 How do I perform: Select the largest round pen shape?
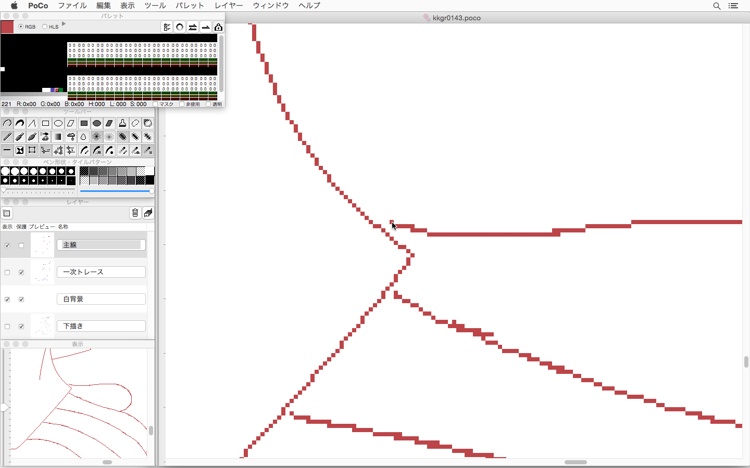point(5,171)
